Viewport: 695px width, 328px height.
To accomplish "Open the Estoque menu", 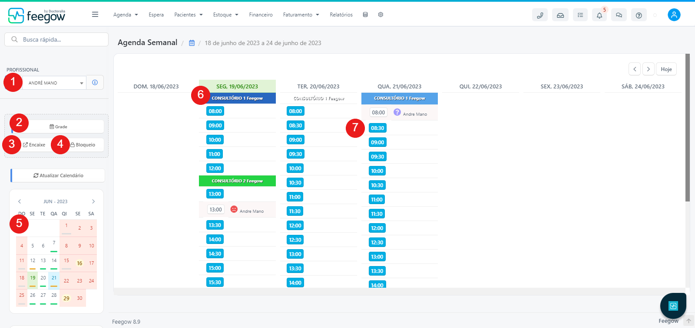I will pos(225,15).
